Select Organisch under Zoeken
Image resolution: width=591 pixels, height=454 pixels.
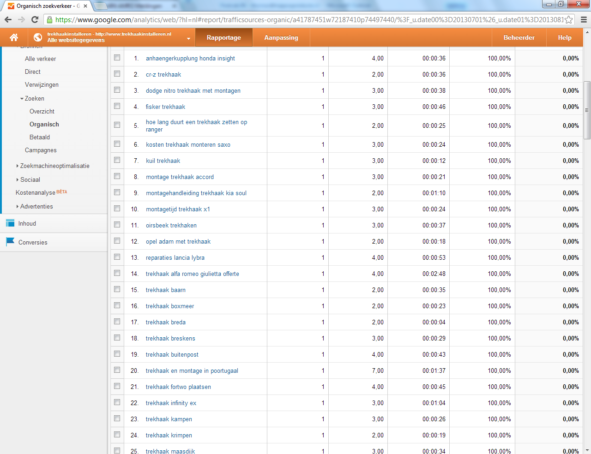(x=44, y=125)
